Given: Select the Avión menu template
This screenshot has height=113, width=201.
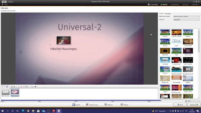Looking at the screenshot, I should click(x=177, y=42).
